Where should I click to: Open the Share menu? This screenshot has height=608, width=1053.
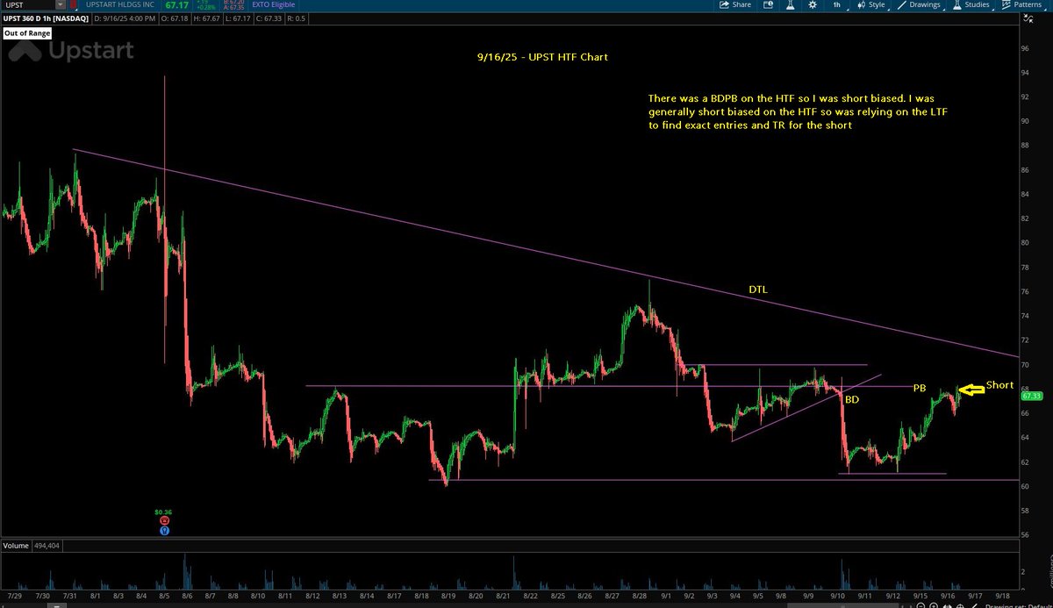[x=735, y=4]
